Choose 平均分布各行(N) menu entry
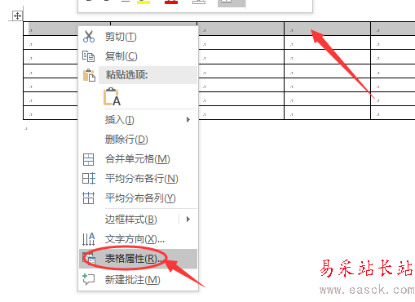 click(x=138, y=179)
